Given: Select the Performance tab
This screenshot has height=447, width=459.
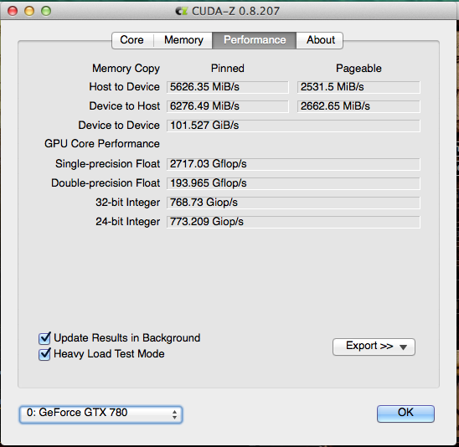Looking at the screenshot, I should point(255,40).
